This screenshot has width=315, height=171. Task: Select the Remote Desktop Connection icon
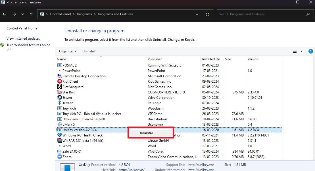point(59,76)
